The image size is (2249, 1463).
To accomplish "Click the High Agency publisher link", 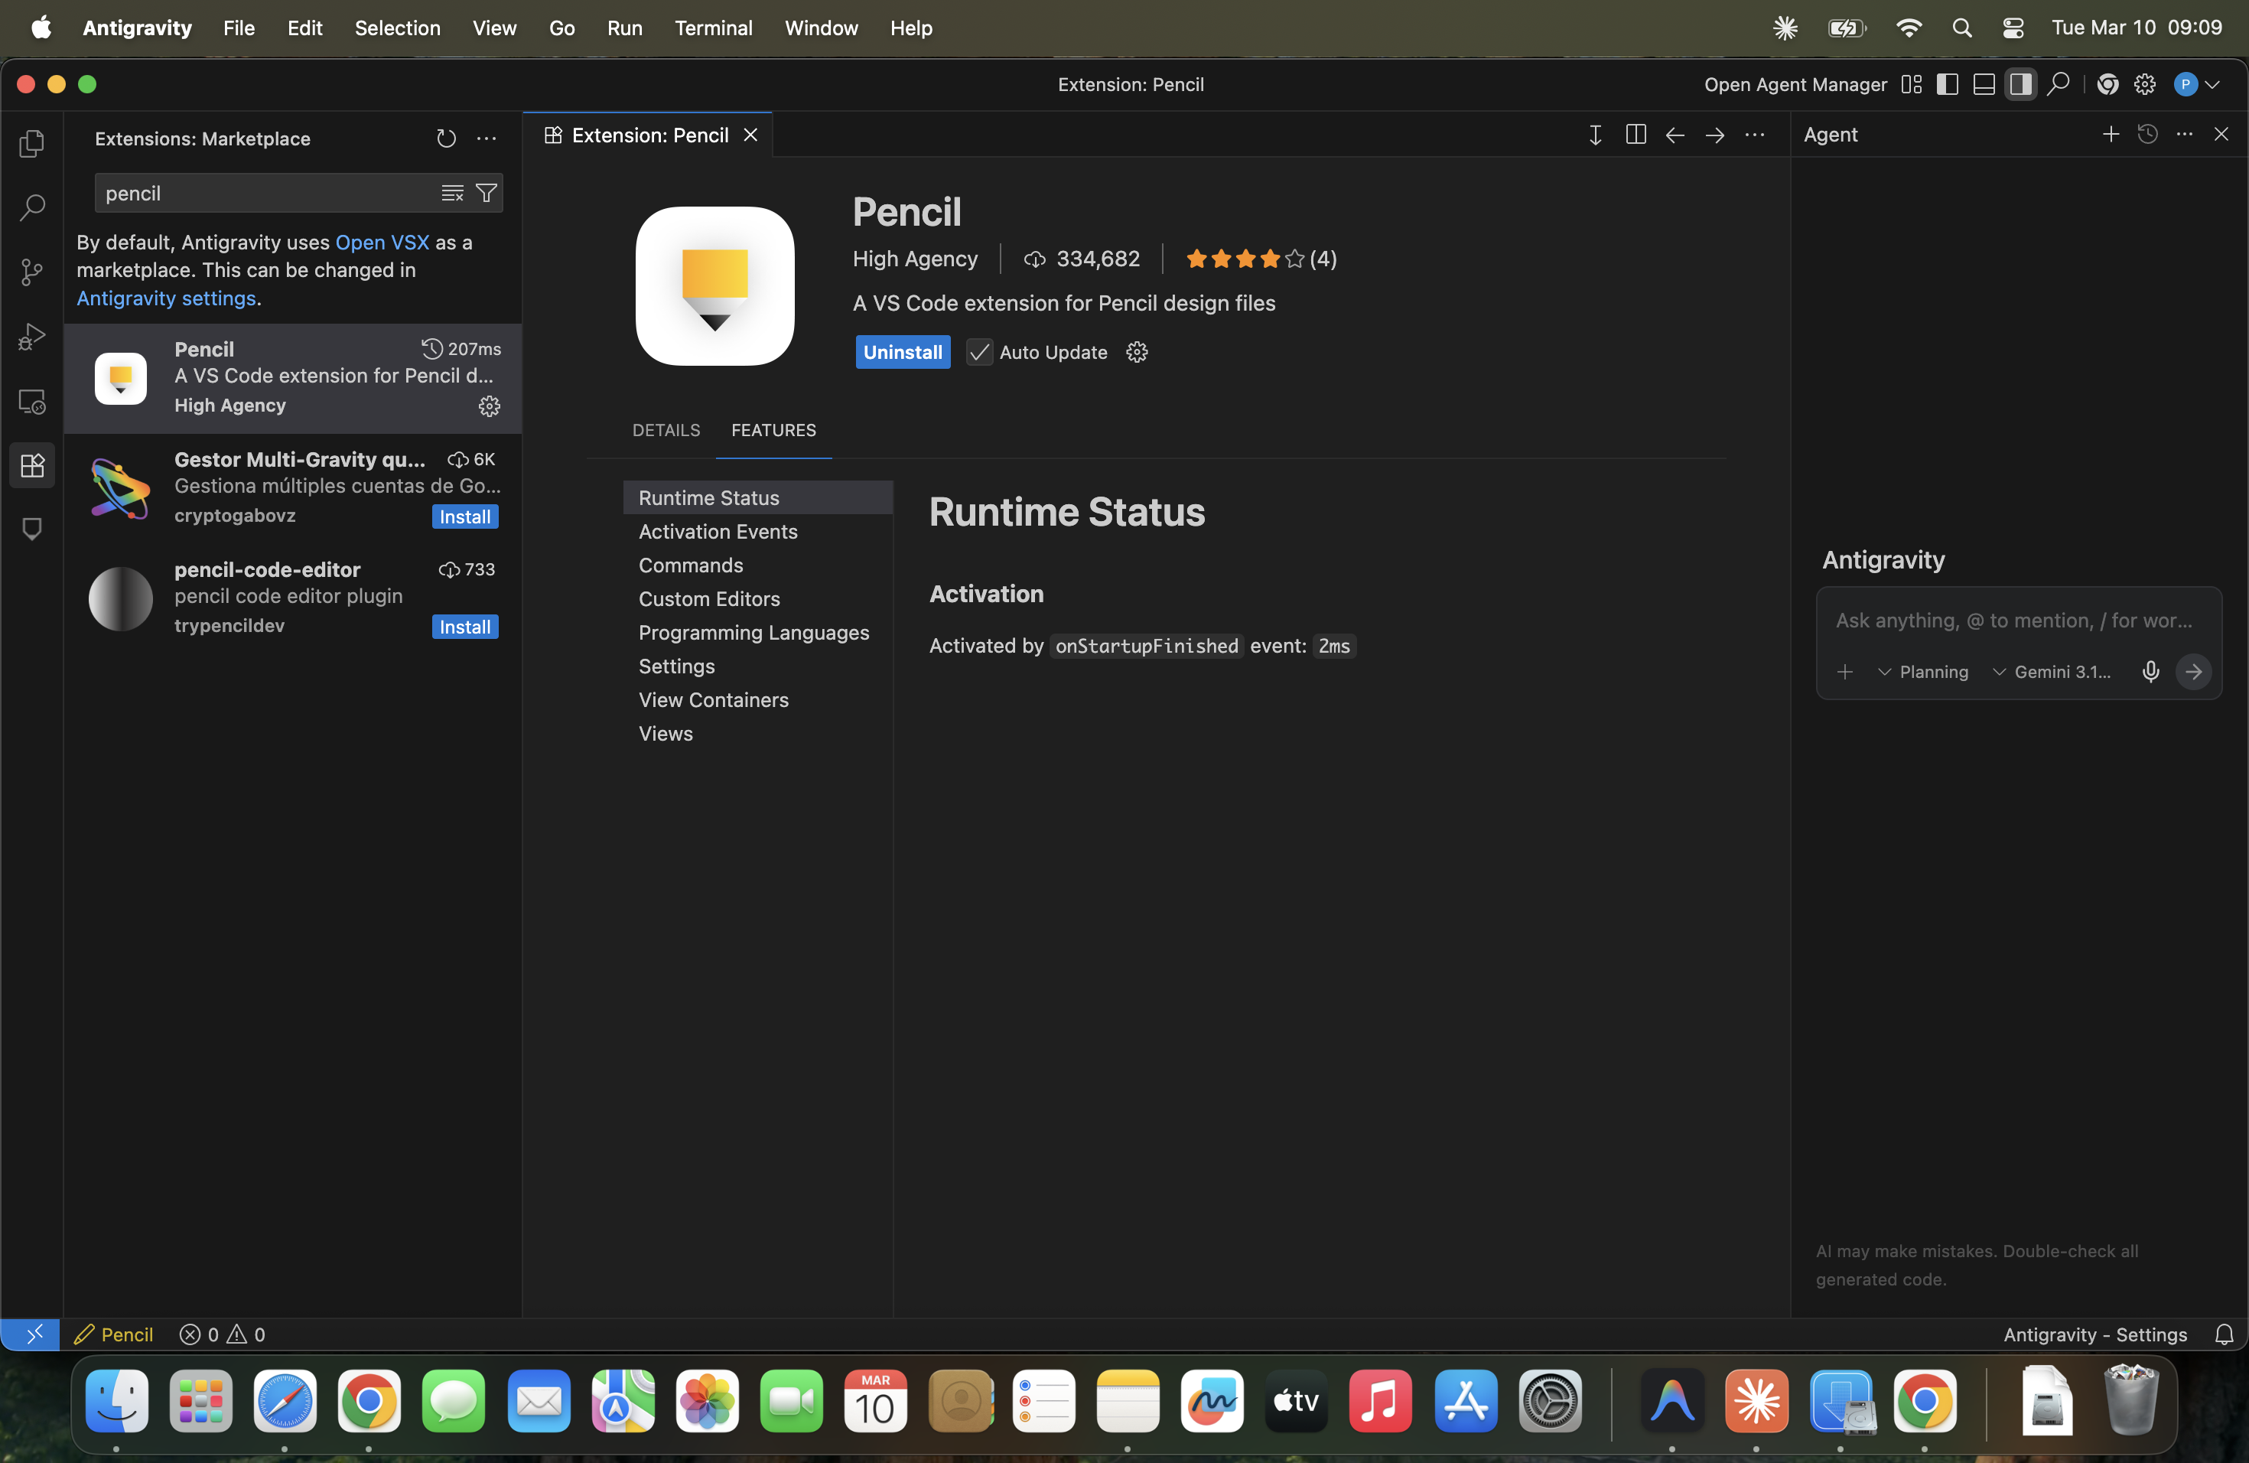I will click(915, 259).
